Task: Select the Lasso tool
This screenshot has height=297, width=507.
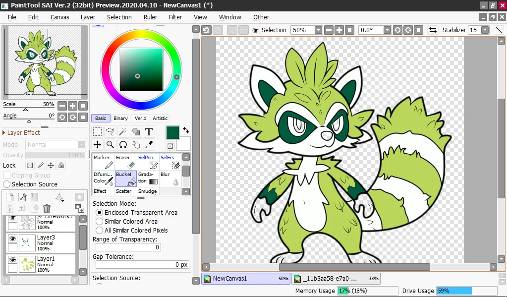Action: (110, 132)
